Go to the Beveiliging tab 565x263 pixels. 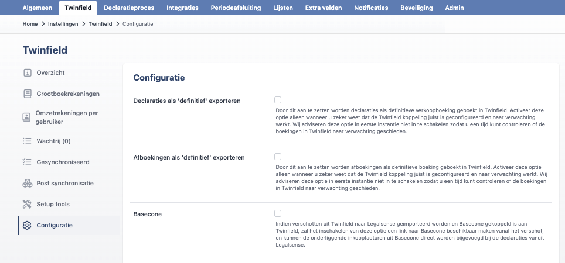click(417, 8)
